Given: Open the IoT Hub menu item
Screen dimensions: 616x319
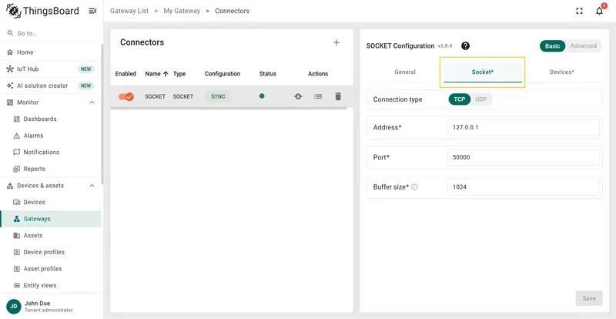Looking at the screenshot, I should coord(51,69).
